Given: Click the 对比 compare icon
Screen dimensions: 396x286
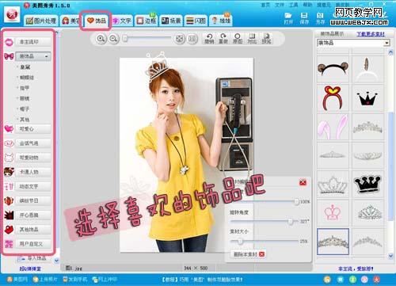Looking at the screenshot, I should (x=252, y=39).
